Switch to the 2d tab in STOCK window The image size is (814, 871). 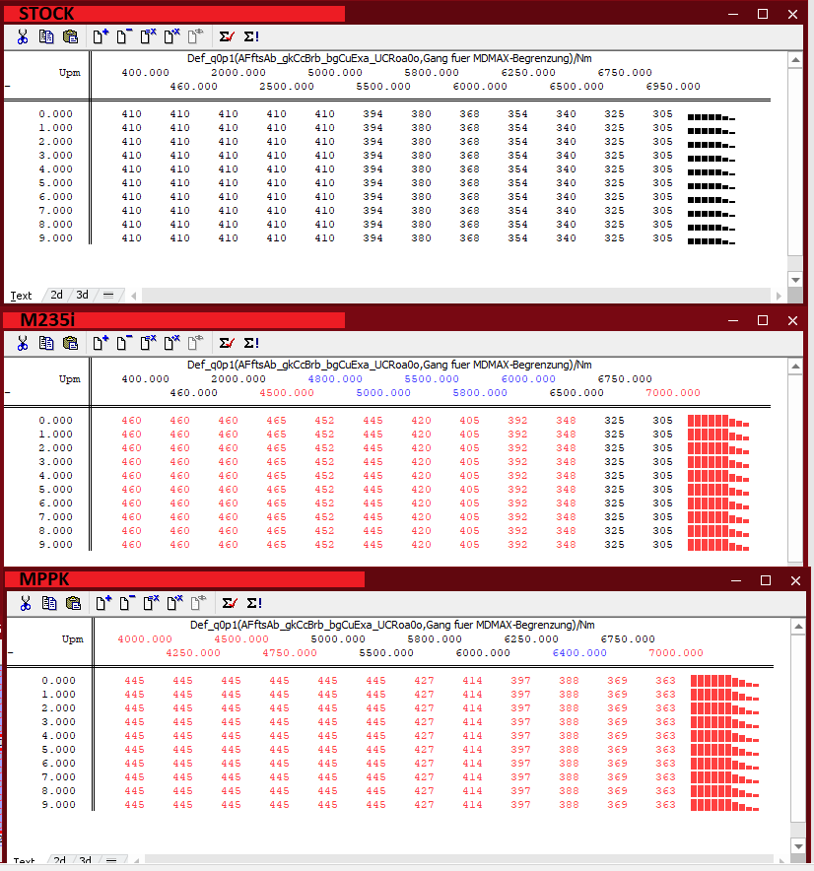click(57, 295)
